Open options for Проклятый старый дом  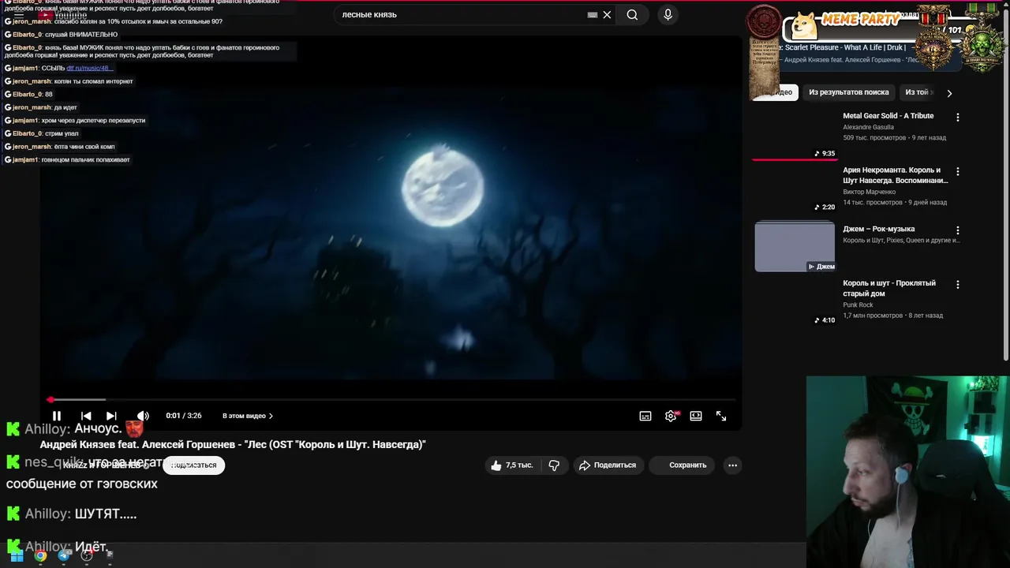(958, 284)
